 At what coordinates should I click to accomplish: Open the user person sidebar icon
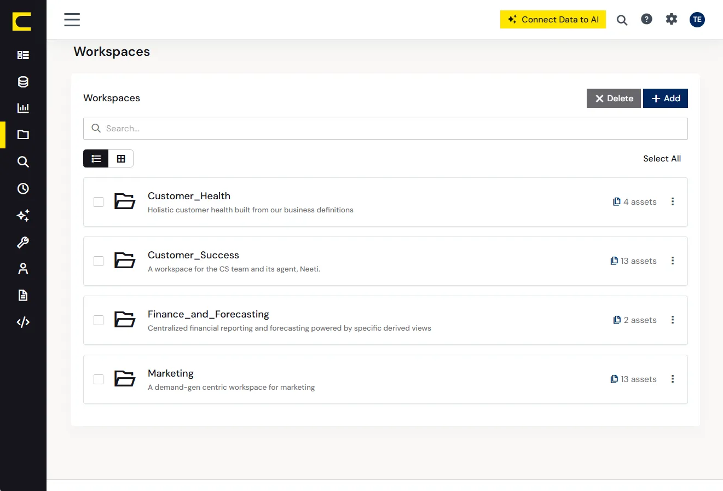click(23, 269)
